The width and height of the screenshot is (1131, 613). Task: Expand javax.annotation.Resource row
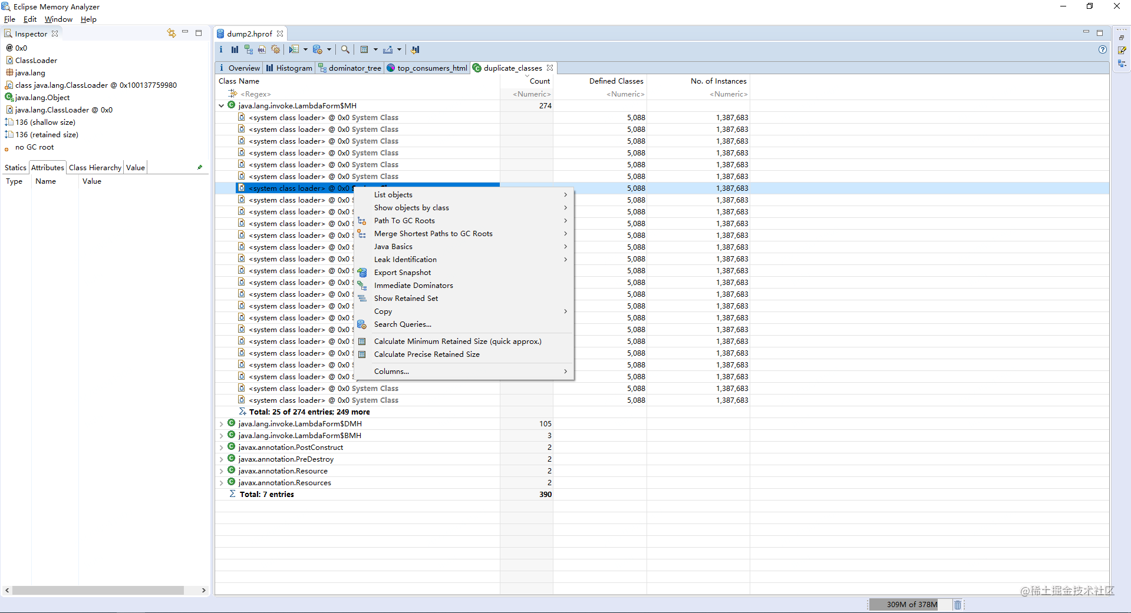(x=222, y=471)
